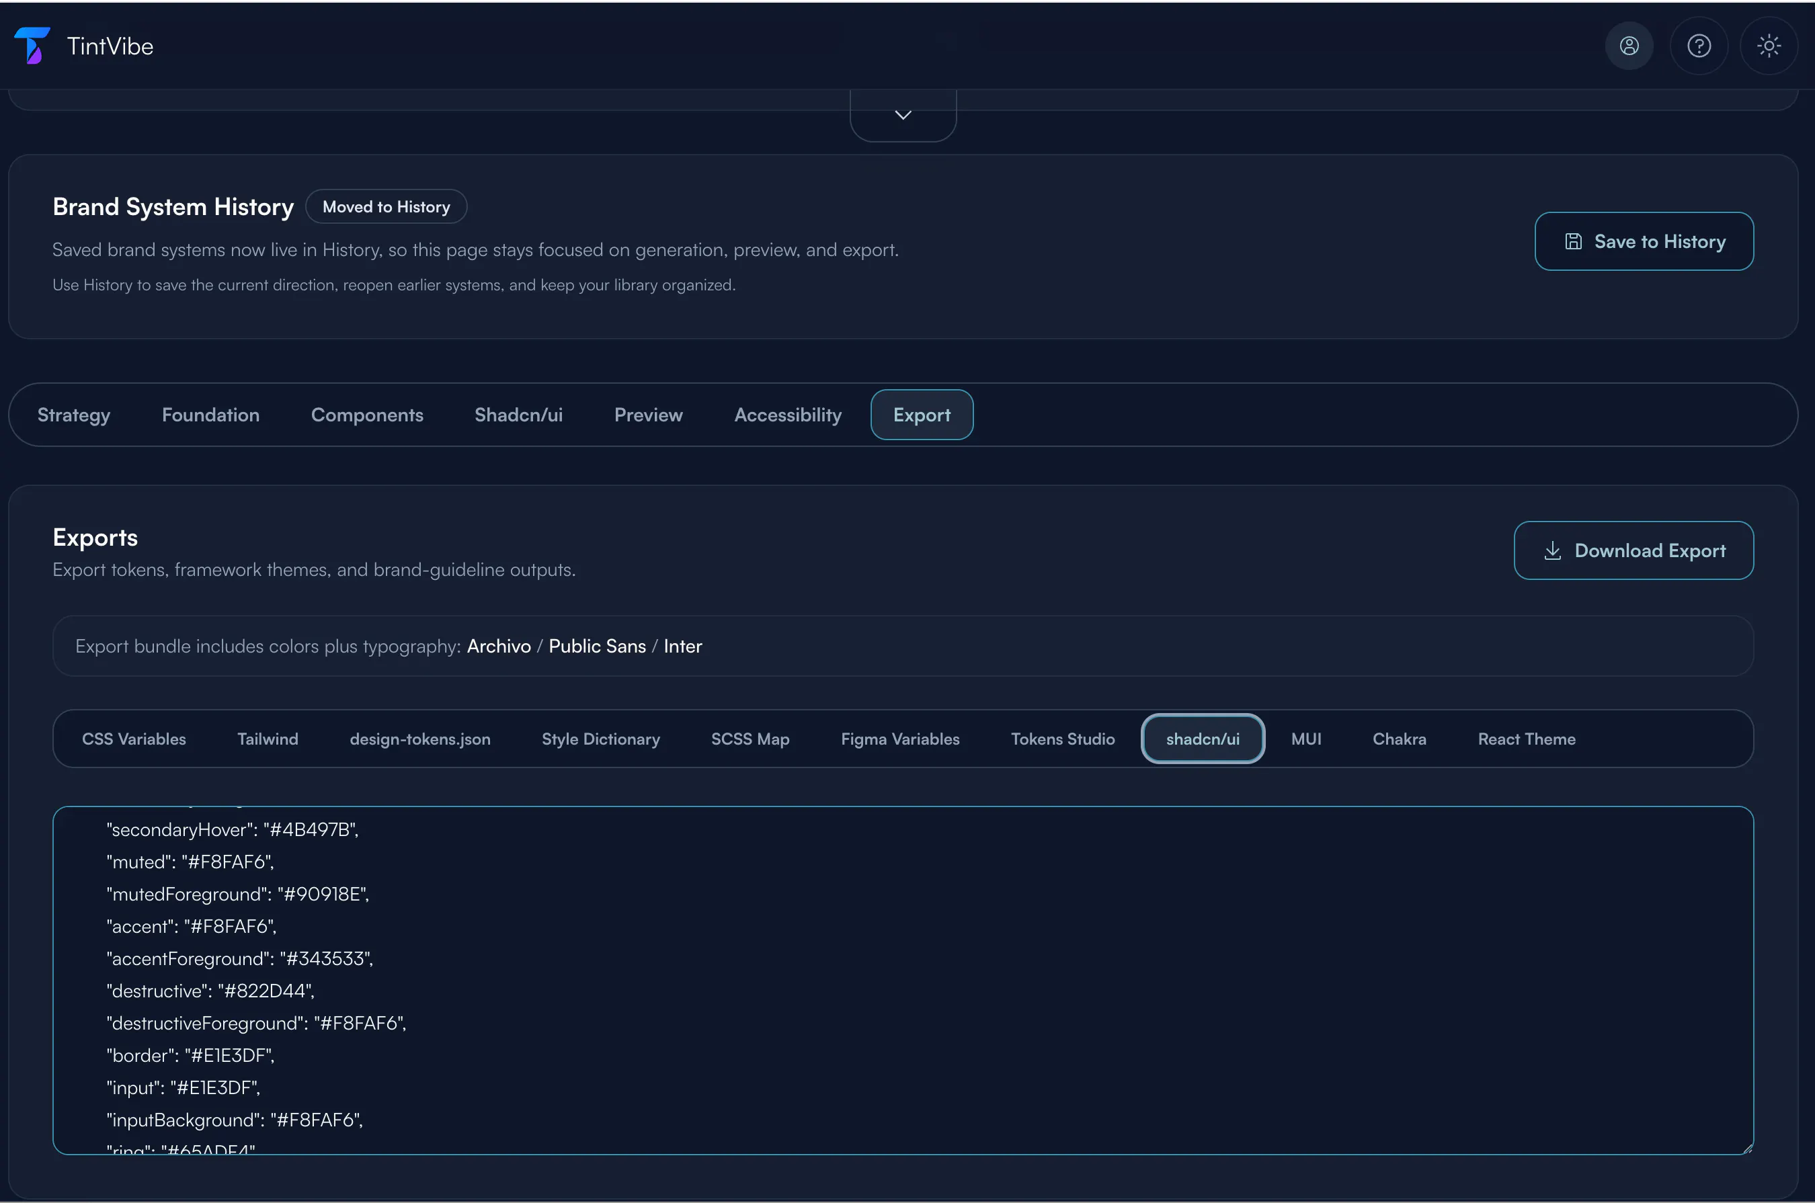Click the Public Sans font name
The width and height of the screenshot is (1815, 1203).
click(x=597, y=646)
